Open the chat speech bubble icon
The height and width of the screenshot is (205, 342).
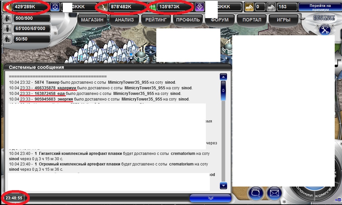(x=256, y=193)
